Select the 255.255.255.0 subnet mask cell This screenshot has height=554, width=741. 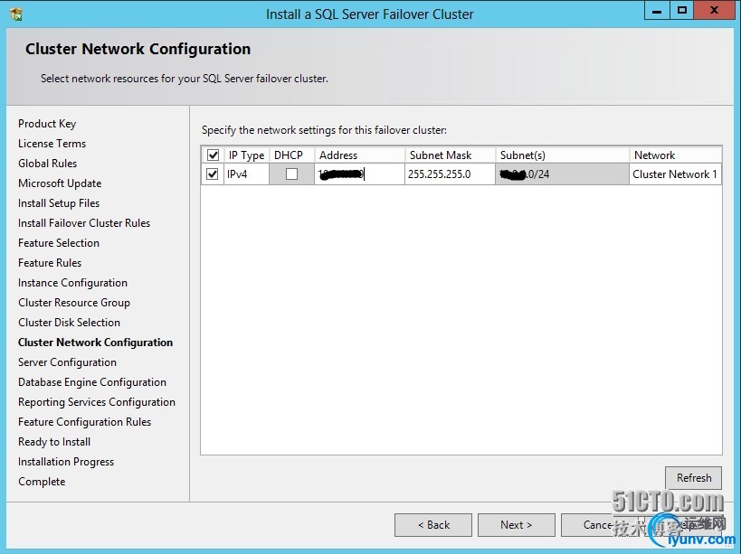coord(450,174)
